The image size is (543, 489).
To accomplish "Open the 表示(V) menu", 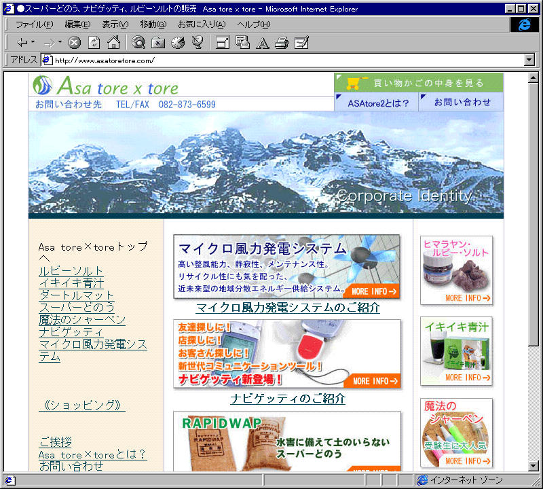I will pyautogui.click(x=115, y=24).
